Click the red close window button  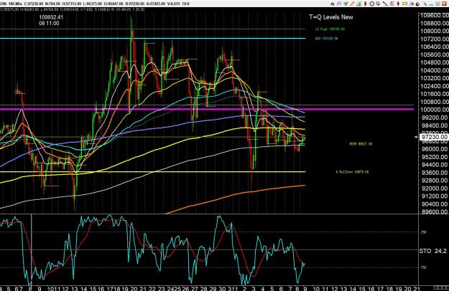tap(445, 4)
